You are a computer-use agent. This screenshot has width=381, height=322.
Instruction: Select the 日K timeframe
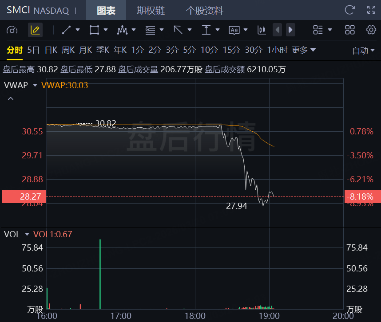[x=51, y=50]
